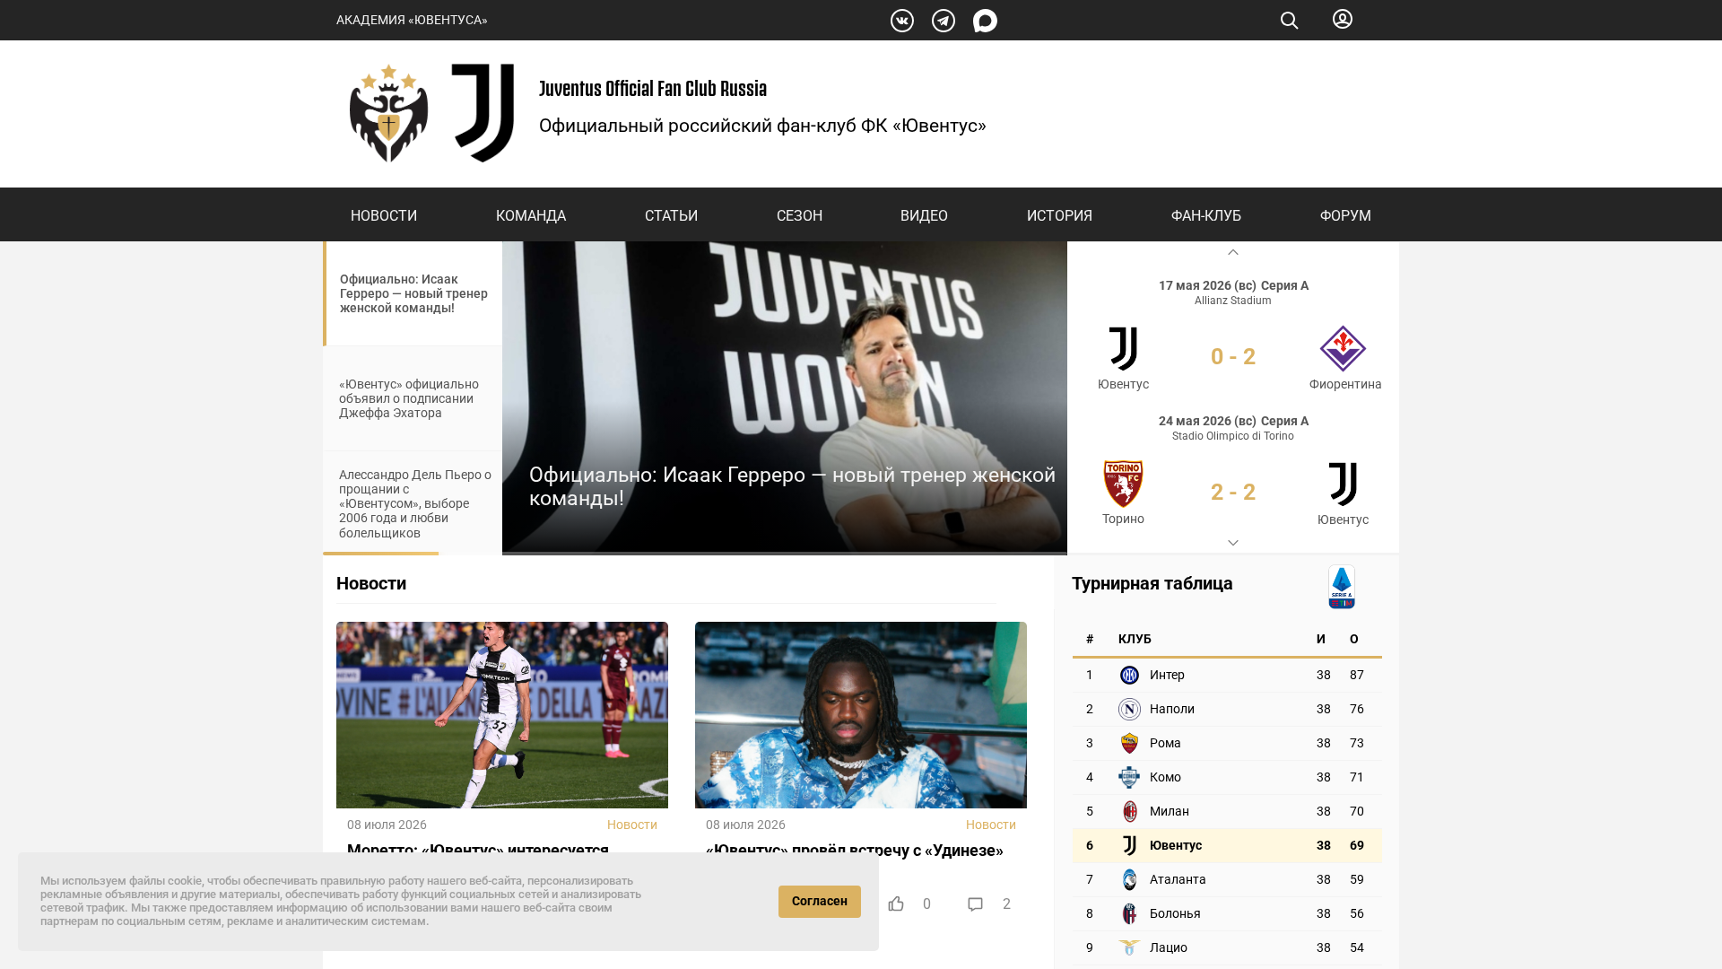Click the fan club crest logo

(388, 113)
